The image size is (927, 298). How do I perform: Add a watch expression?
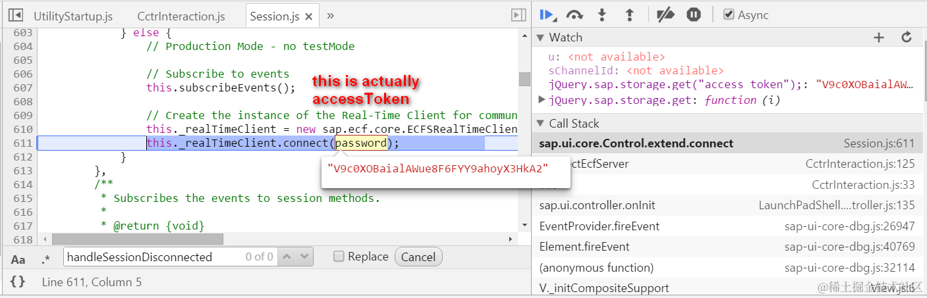[x=878, y=37]
